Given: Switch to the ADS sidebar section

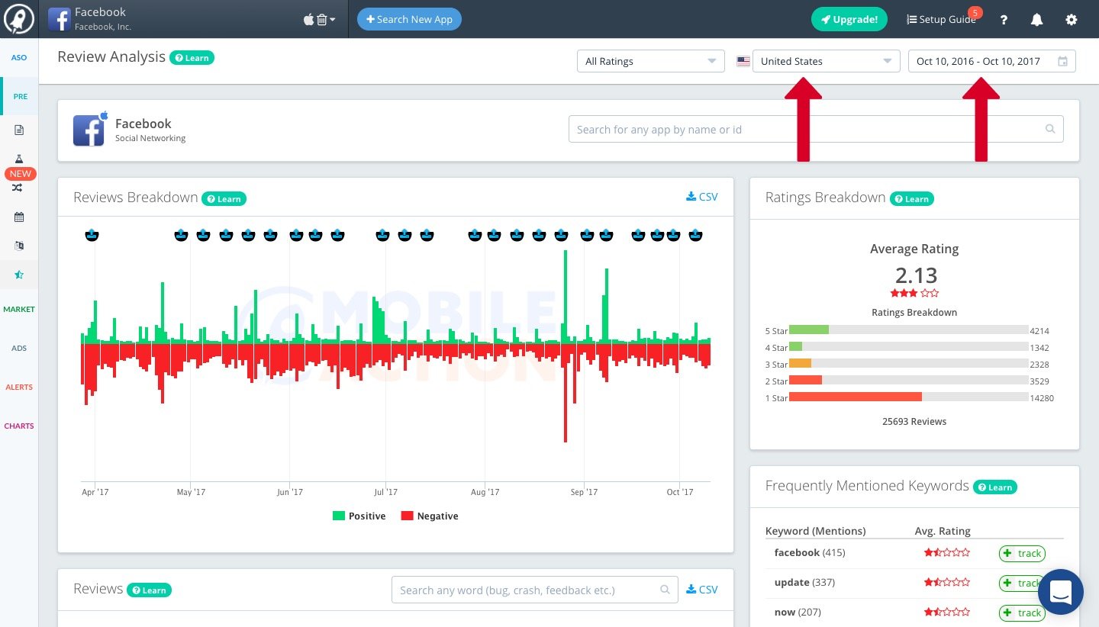Looking at the screenshot, I should [19, 349].
